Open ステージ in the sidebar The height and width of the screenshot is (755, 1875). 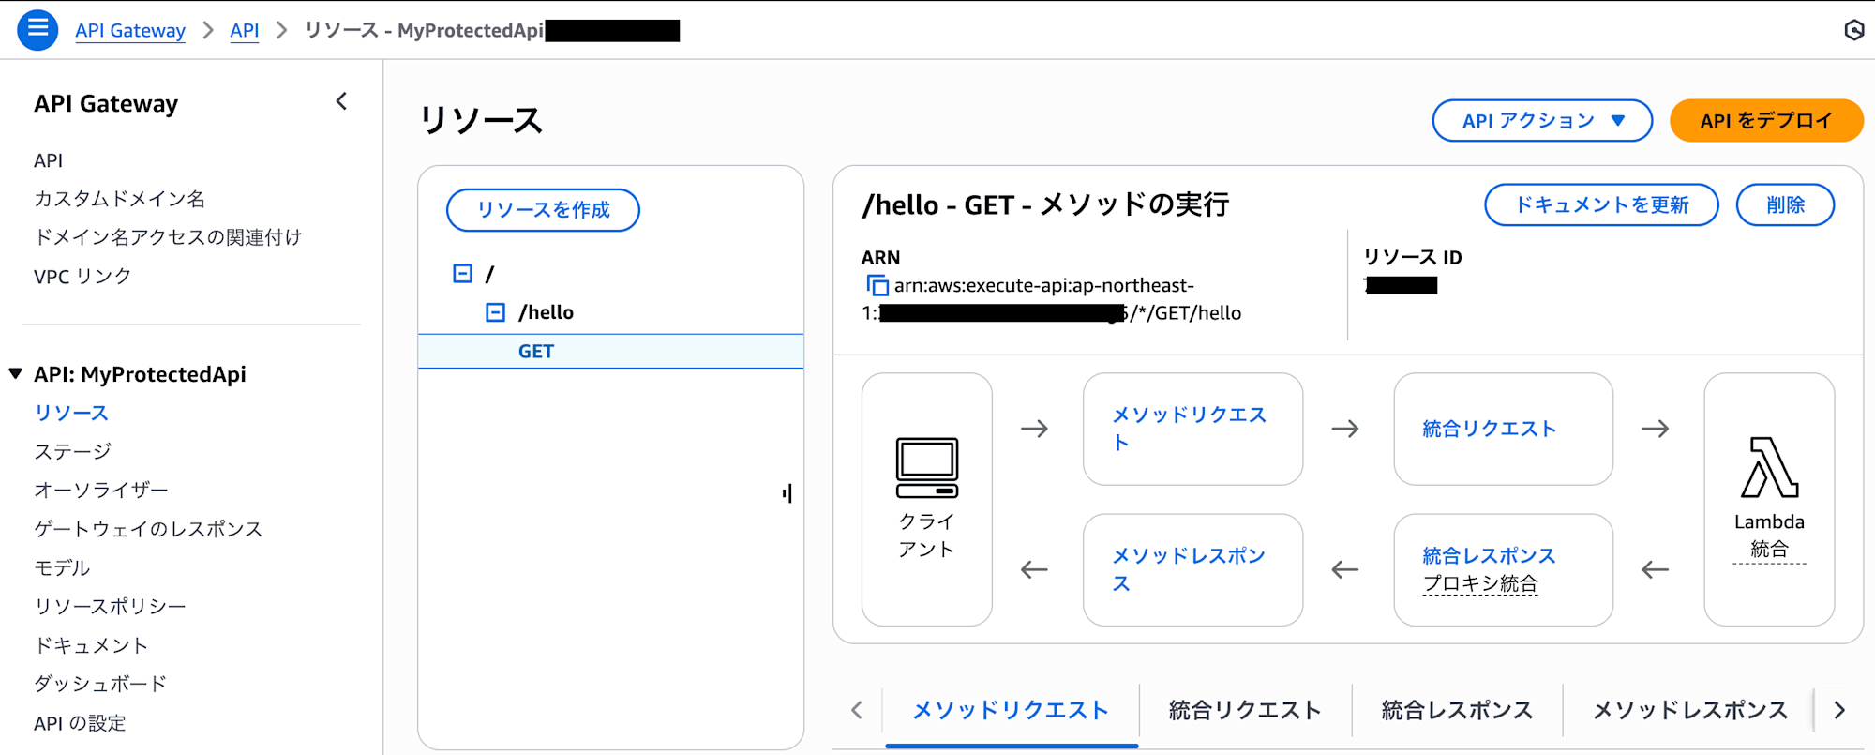click(x=72, y=451)
